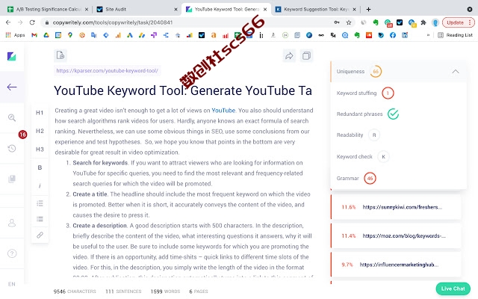Change language via EN label
This screenshot has width=478, height=299.
[12, 284]
